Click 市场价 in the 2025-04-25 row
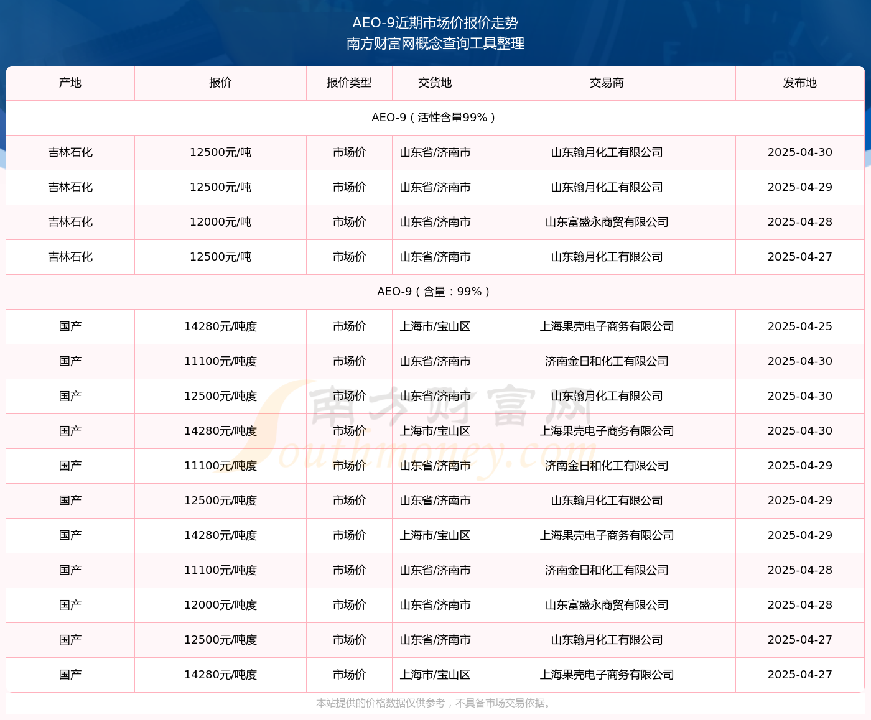This screenshot has height=720, width=871. pyautogui.click(x=349, y=326)
